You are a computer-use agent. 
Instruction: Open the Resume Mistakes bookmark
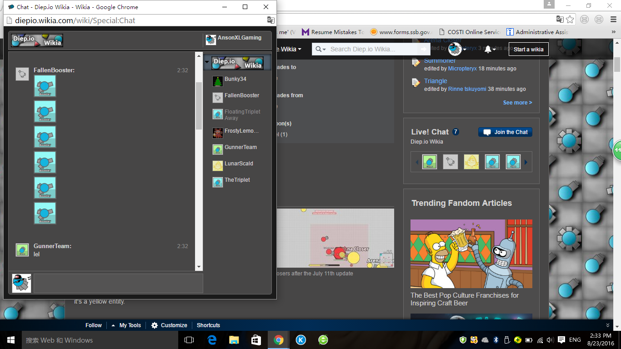point(333,32)
